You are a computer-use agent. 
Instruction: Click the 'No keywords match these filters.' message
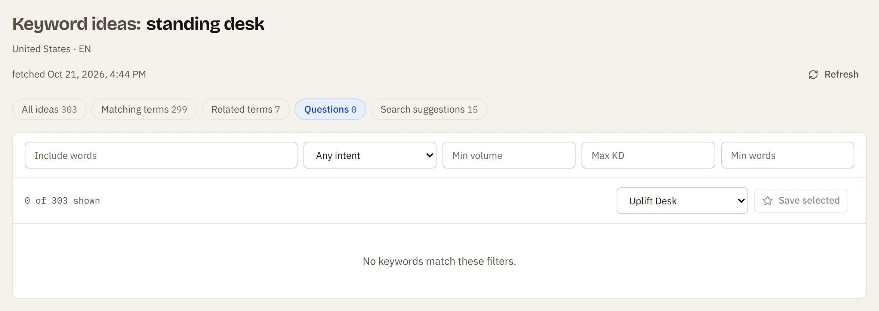click(439, 261)
